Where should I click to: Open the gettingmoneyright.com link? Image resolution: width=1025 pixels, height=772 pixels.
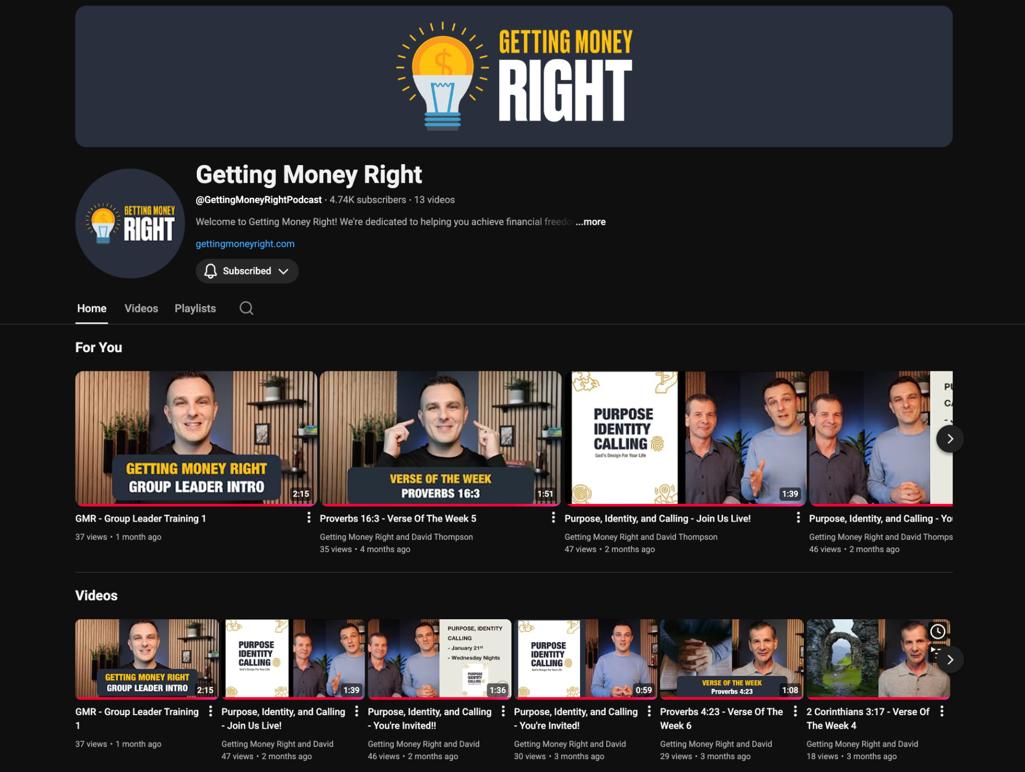point(245,244)
